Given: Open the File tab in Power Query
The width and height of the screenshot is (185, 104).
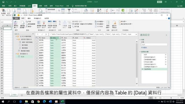Looking at the screenshot, I should point(16,18).
